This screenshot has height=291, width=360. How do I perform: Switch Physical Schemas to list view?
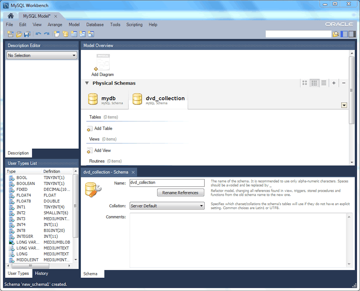[x=324, y=83]
